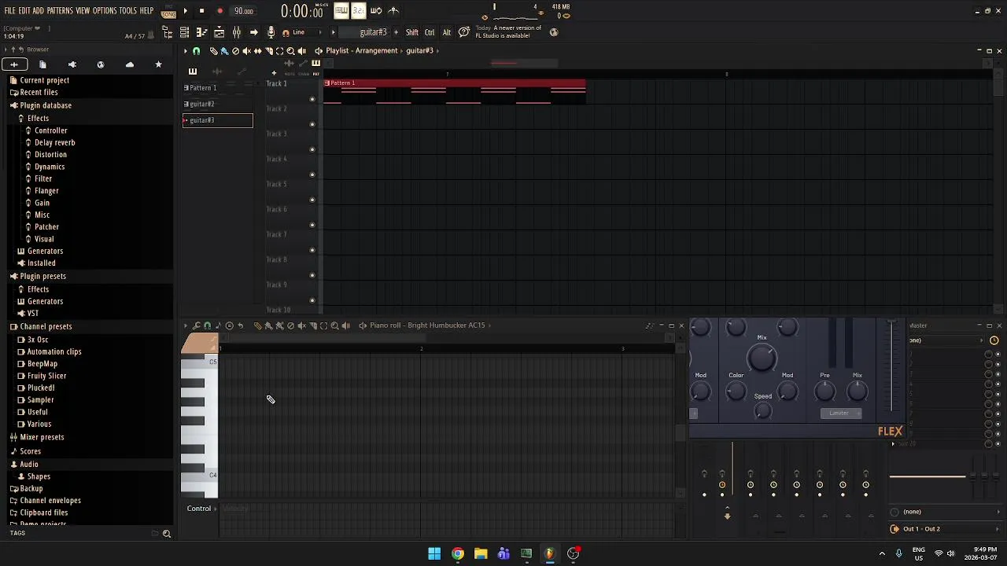This screenshot has width=1007, height=566.
Task: Select the Delete tool in Piano roll toolbar
Action: point(290,325)
